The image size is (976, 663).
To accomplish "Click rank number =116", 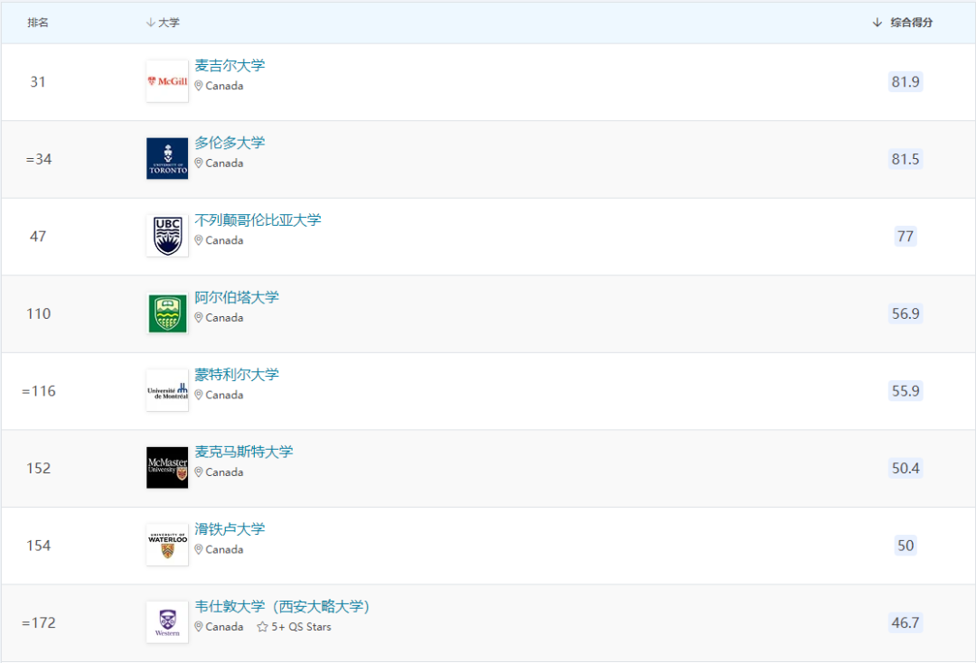I will pyautogui.click(x=39, y=391).
